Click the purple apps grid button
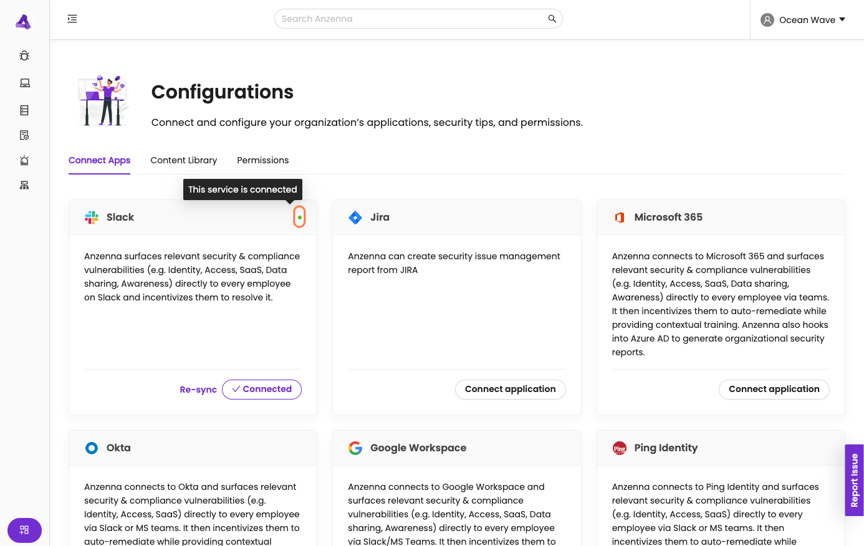 [24, 530]
